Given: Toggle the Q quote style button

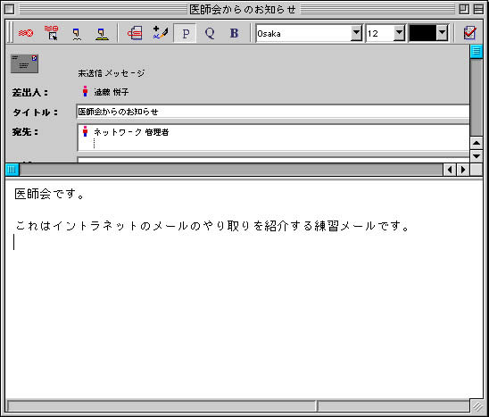Looking at the screenshot, I should coord(210,33).
